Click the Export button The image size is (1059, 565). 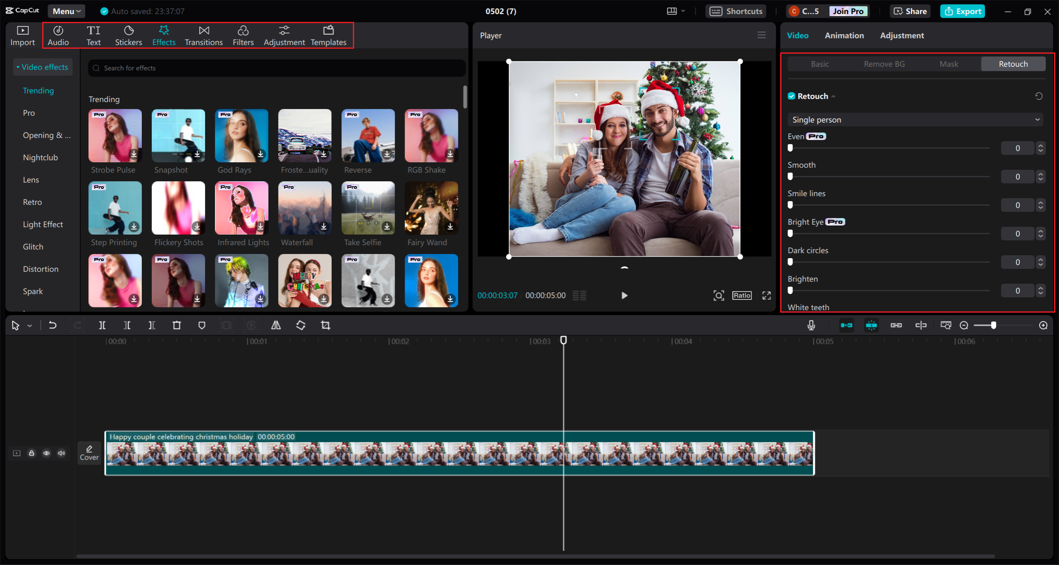click(x=962, y=10)
